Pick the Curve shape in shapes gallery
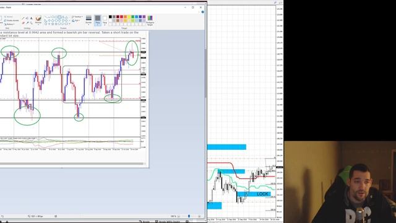The width and height of the screenshot is (396, 223). 49,17
